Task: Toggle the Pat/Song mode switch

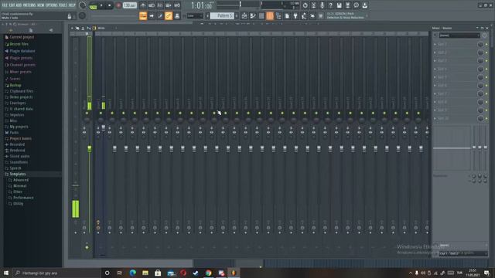Action: [x=93, y=5]
